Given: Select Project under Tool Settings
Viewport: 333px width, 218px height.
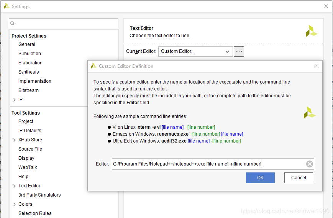Looking at the screenshot, I should click(x=26, y=121).
